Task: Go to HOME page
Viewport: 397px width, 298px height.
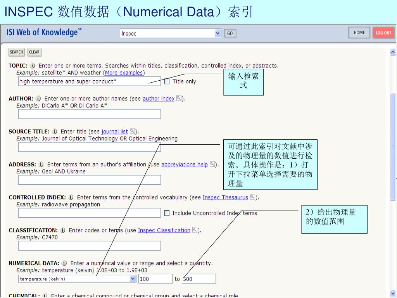Action: pos(359,33)
